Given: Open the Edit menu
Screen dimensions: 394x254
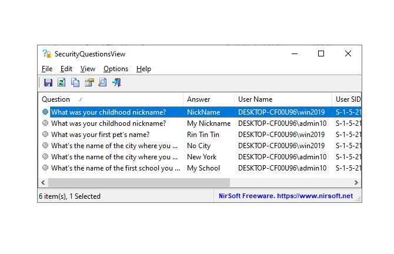Looking at the screenshot, I should (66, 69).
